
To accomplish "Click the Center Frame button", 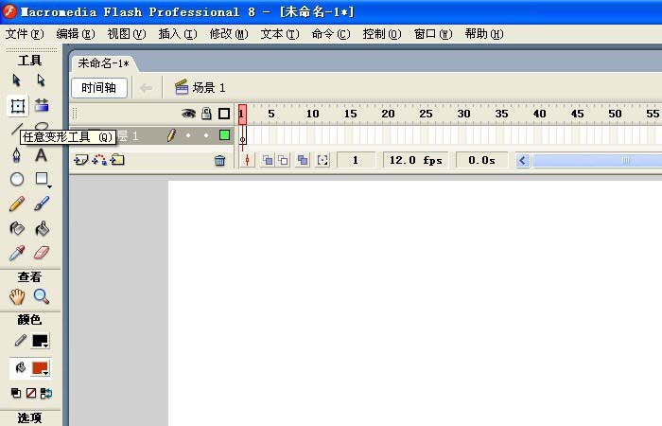I will 248,160.
